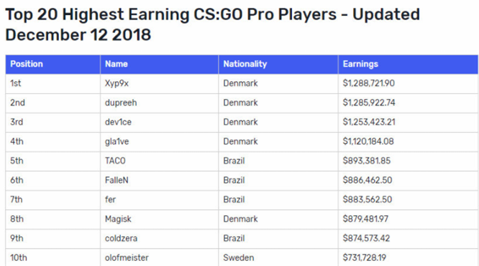This screenshot has height=266, width=479.
Task: Click player name coldzera
Action: click(x=122, y=238)
